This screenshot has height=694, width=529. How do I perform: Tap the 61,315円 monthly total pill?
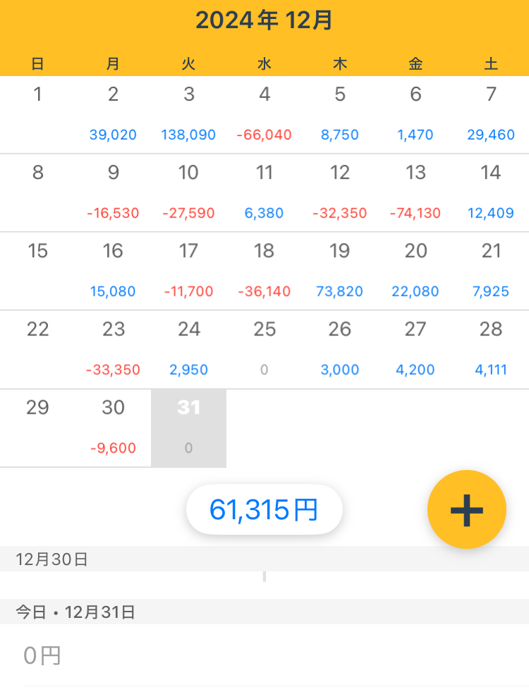tap(264, 509)
